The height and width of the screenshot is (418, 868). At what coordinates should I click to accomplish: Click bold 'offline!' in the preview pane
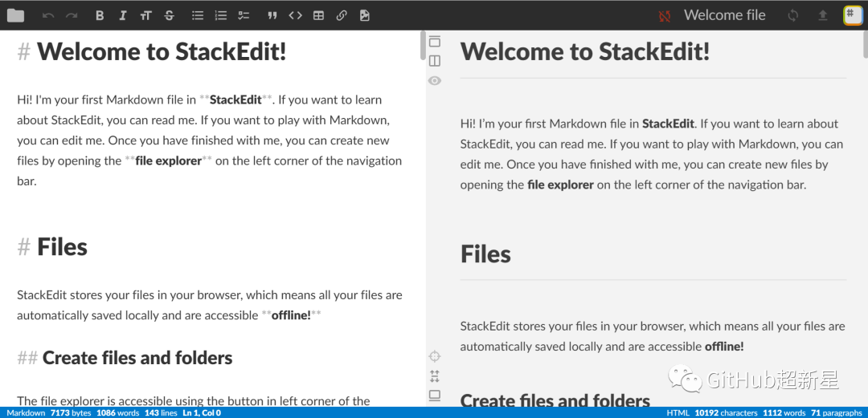coord(724,347)
